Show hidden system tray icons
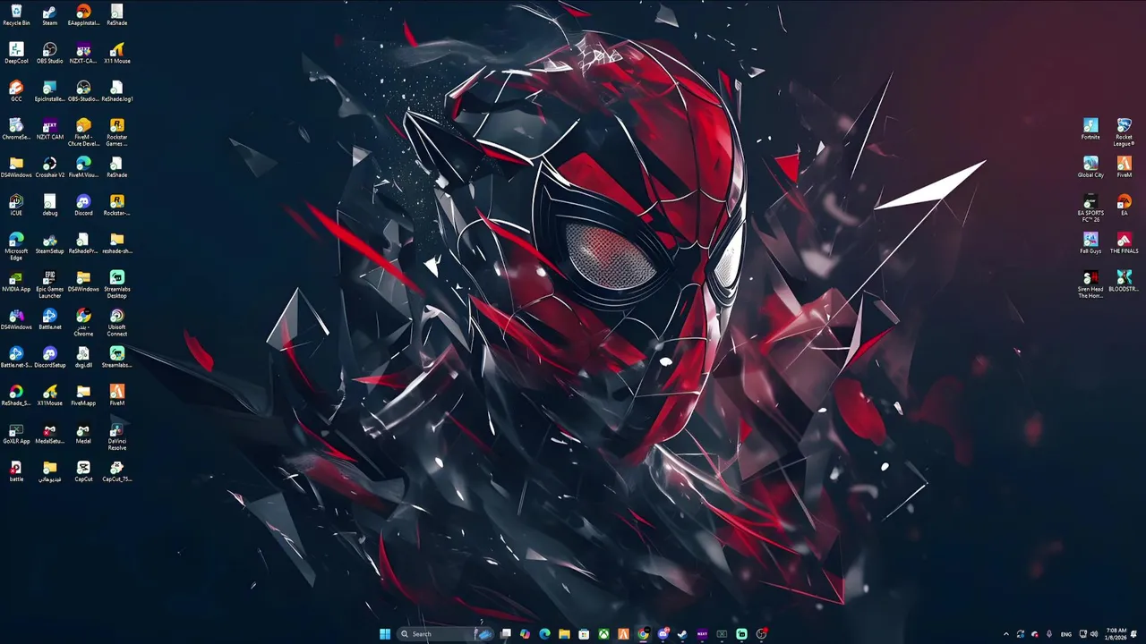The width and height of the screenshot is (1146, 644). click(x=1005, y=634)
